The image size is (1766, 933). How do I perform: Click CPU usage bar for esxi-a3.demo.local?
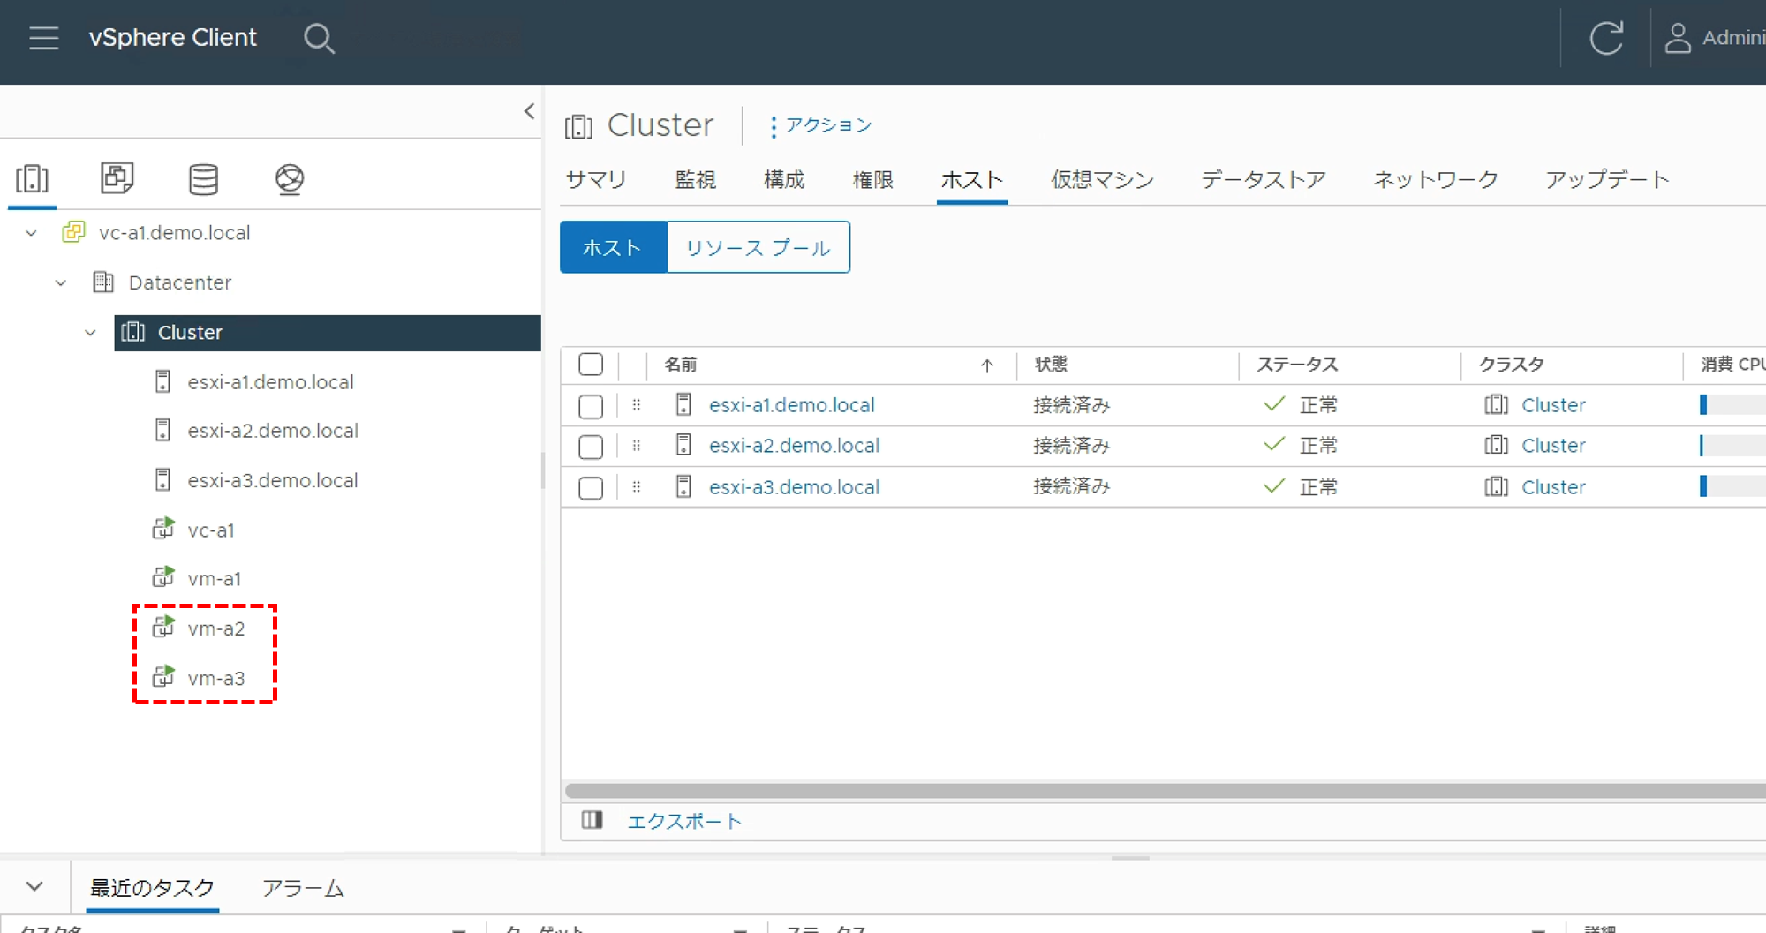[1732, 487]
